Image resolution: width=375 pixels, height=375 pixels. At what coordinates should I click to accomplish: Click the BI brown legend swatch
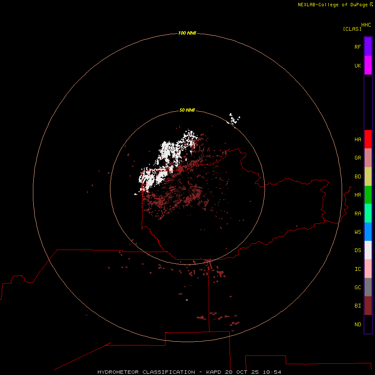[368, 306]
